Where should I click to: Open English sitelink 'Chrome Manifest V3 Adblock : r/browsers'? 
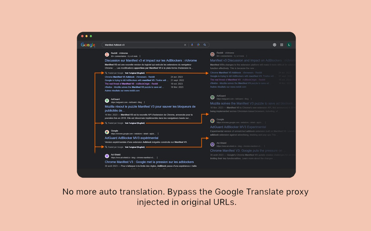[236, 73]
